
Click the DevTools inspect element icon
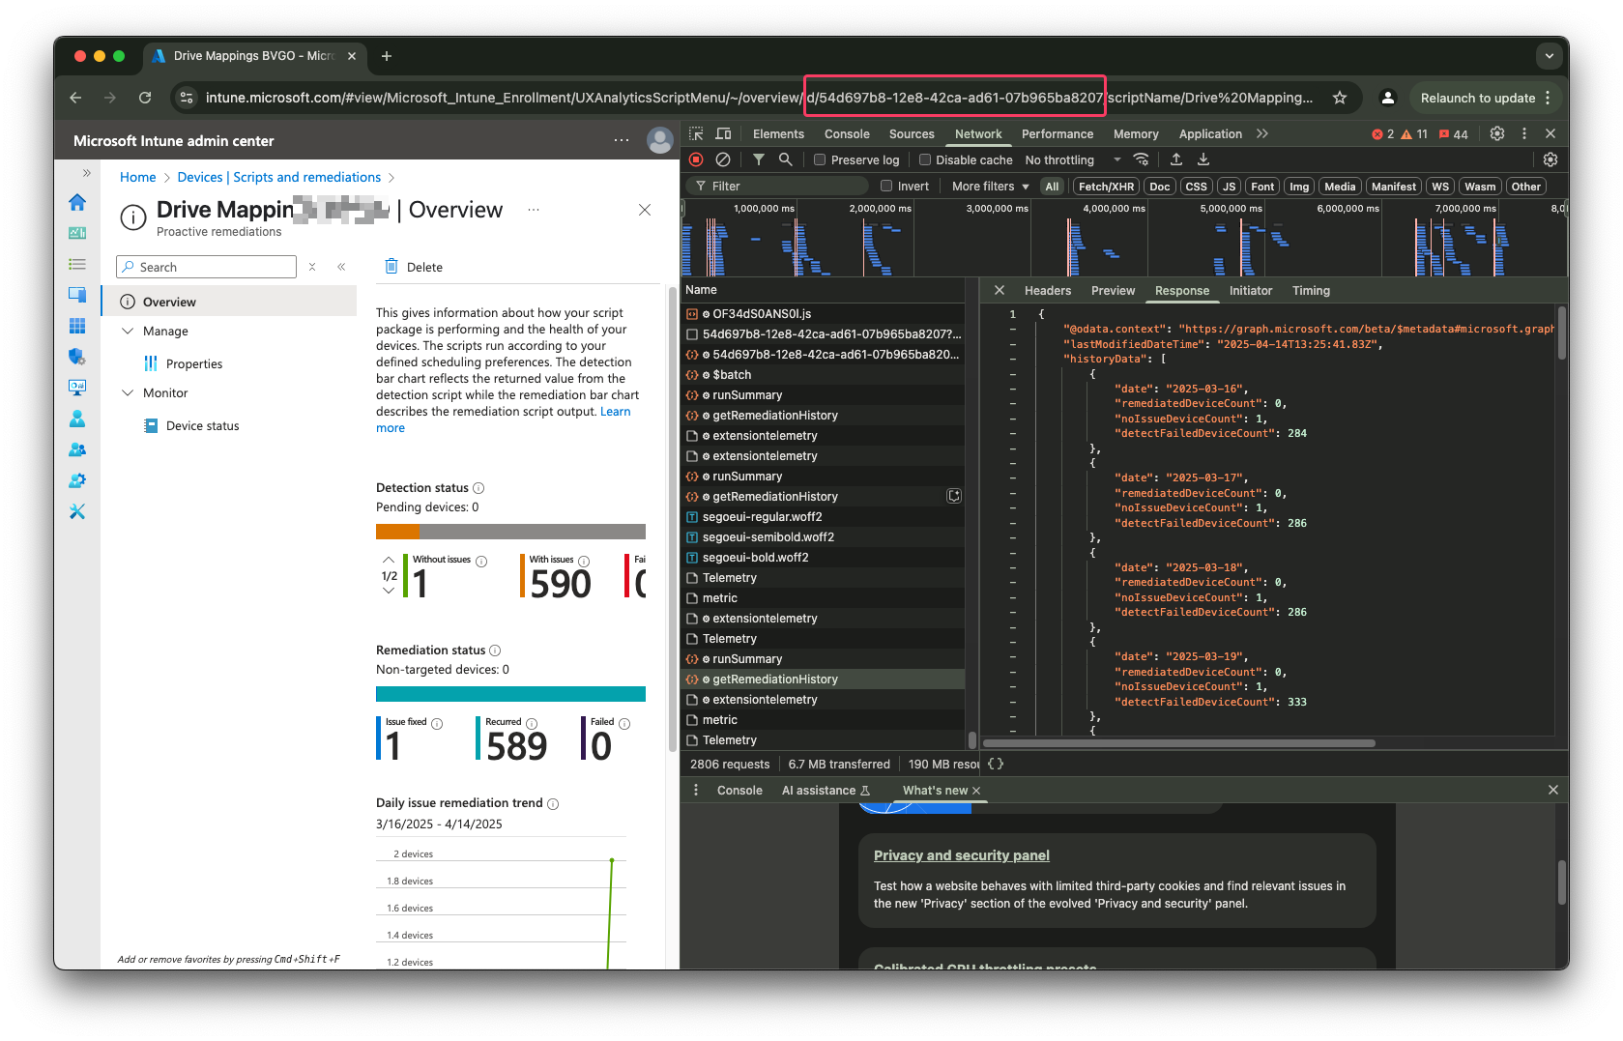point(696,133)
